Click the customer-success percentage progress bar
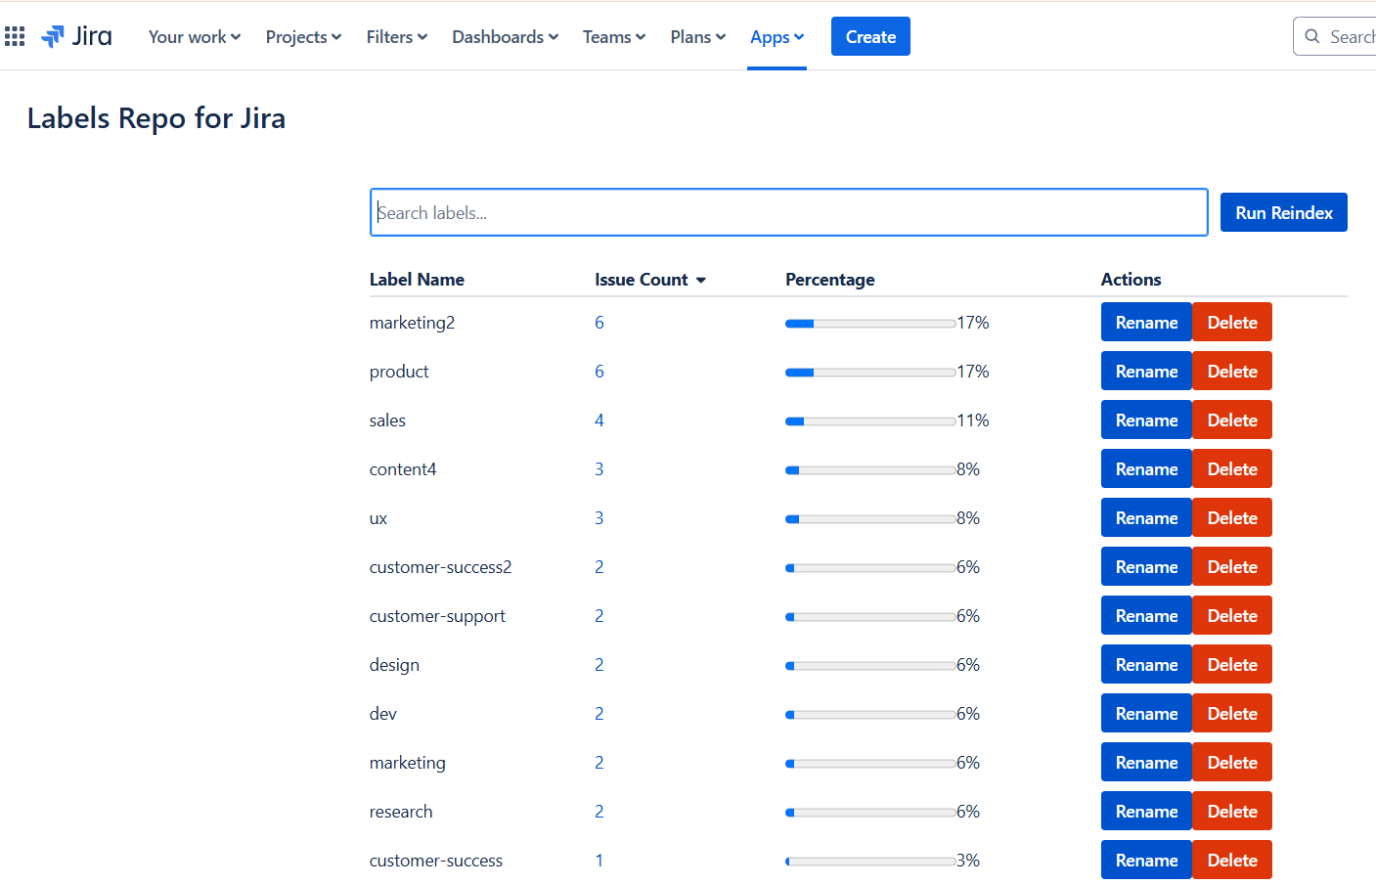Screen dimensions: 1376x885 [870, 862]
